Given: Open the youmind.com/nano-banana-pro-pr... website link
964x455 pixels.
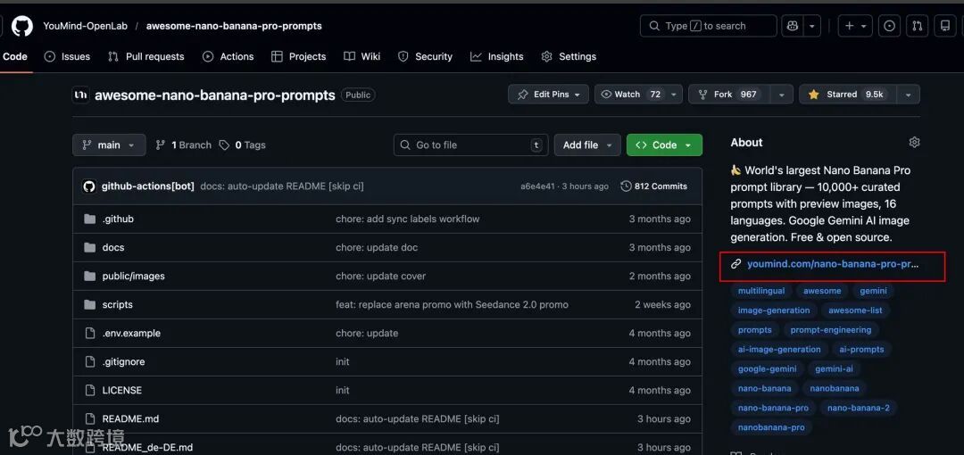Looking at the screenshot, I should click(x=833, y=264).
